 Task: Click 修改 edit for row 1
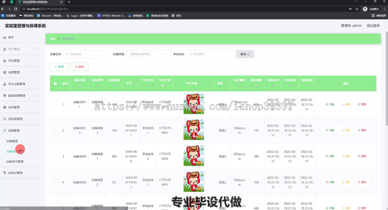coord(346,104)
